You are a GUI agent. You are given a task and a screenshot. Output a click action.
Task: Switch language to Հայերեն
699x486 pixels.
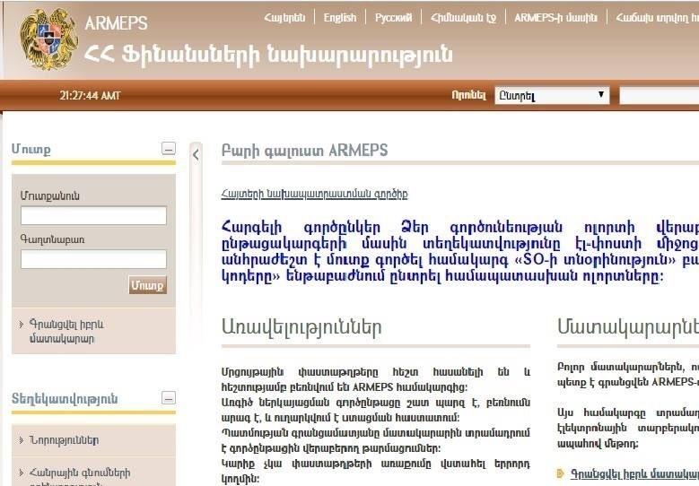click(284, 18)
